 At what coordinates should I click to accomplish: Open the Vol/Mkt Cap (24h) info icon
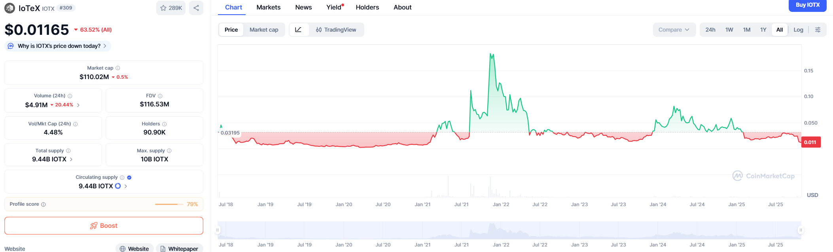coord(76,124)
